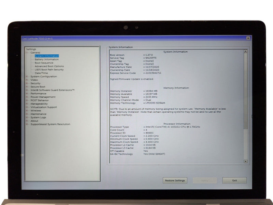Click Ownership Date value 11/18/2020
Screen dimensions: 273x205
pyautogui.click(x=152, y=70)
